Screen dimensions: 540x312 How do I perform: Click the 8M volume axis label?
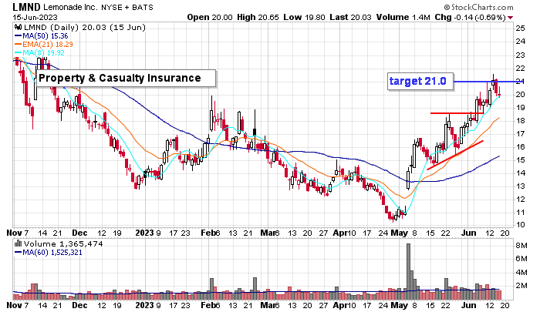(x=521, y=245)
